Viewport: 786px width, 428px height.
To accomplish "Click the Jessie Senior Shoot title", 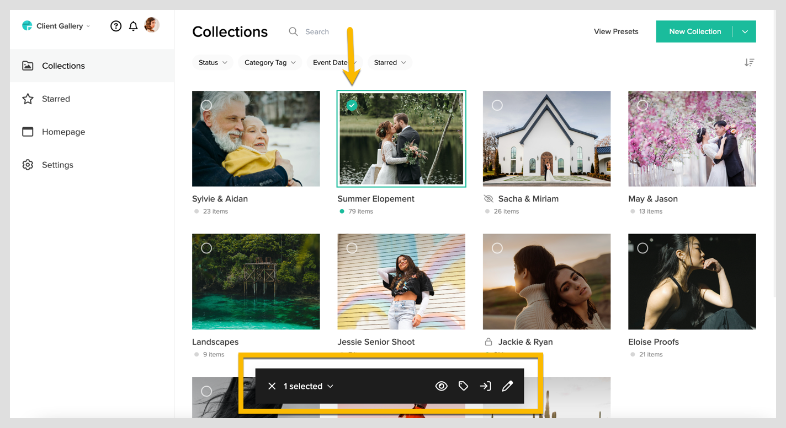I will tap(376, 342).
